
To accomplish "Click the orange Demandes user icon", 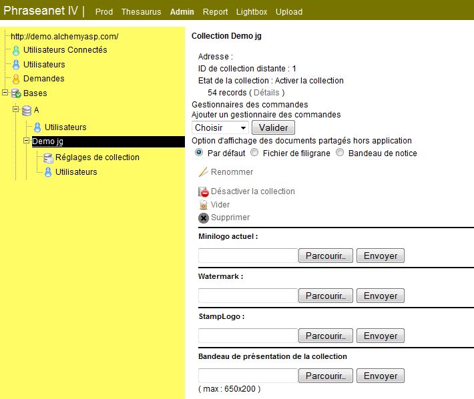I will [16, 79].
